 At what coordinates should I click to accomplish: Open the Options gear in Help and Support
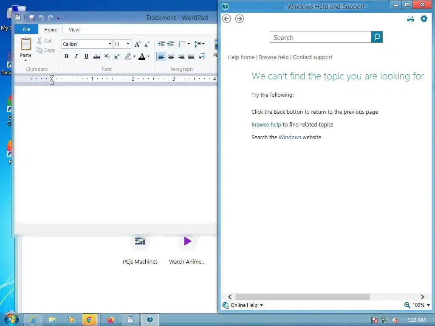[x=424, y=19]
